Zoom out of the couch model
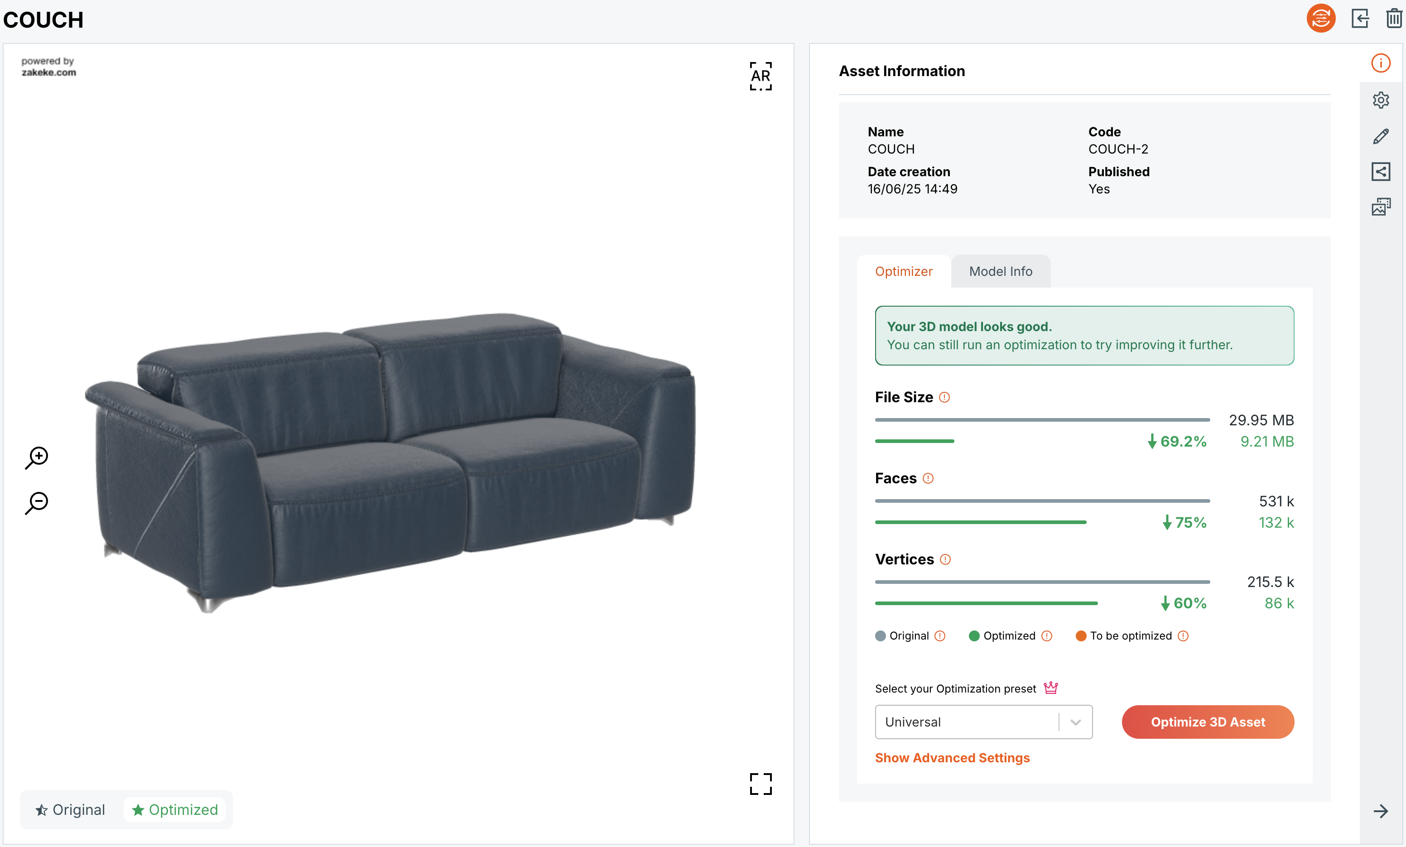The image size is (1406, 847). click(x=37, y=503)
